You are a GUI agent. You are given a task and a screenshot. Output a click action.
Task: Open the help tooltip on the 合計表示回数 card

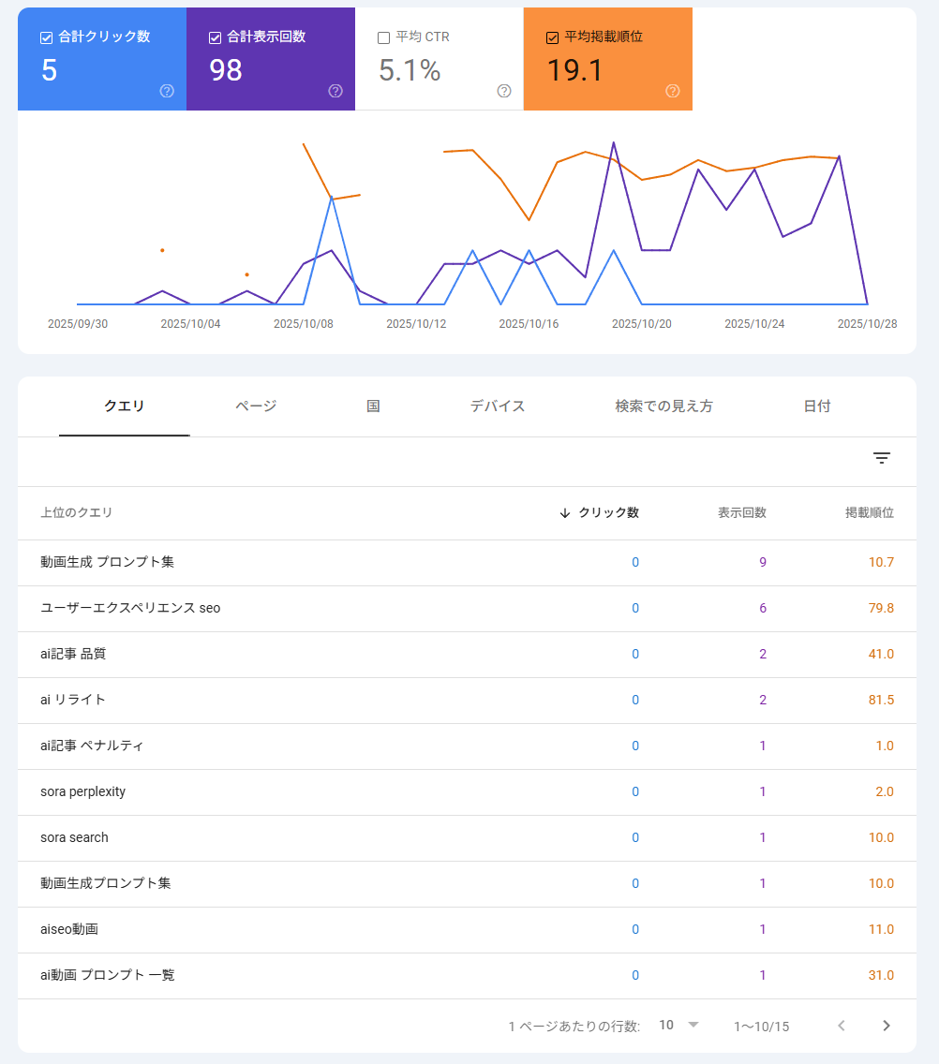335,91
